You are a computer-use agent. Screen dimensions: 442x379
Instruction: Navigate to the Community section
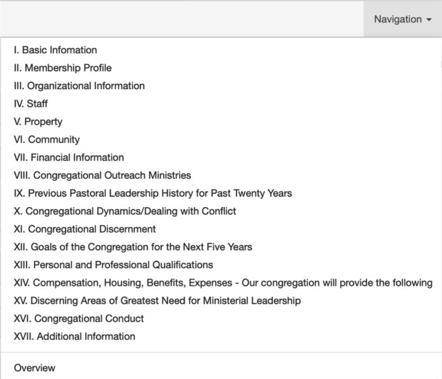(46, 139)
